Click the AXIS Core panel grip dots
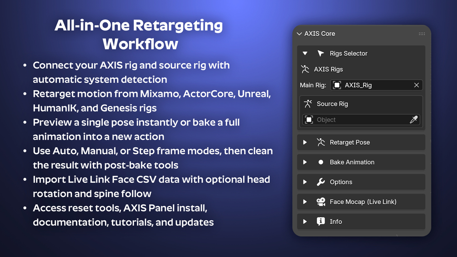Viewport: 457px width, 257px height. 422,34
